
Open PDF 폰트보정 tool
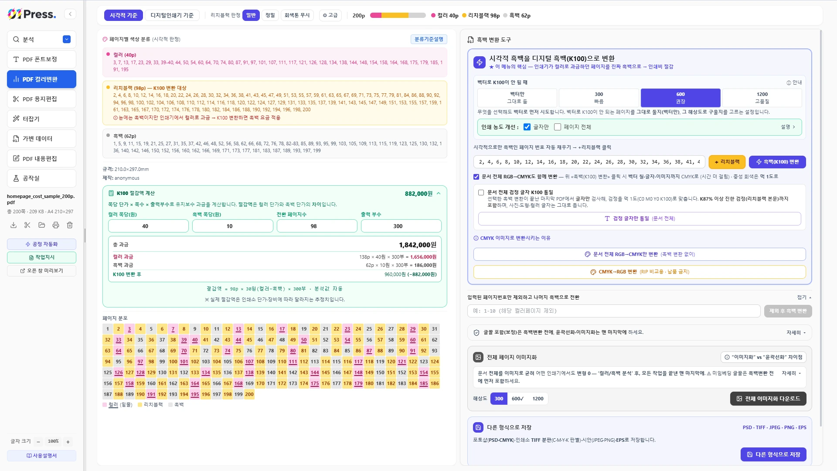[x=41, y=59]
